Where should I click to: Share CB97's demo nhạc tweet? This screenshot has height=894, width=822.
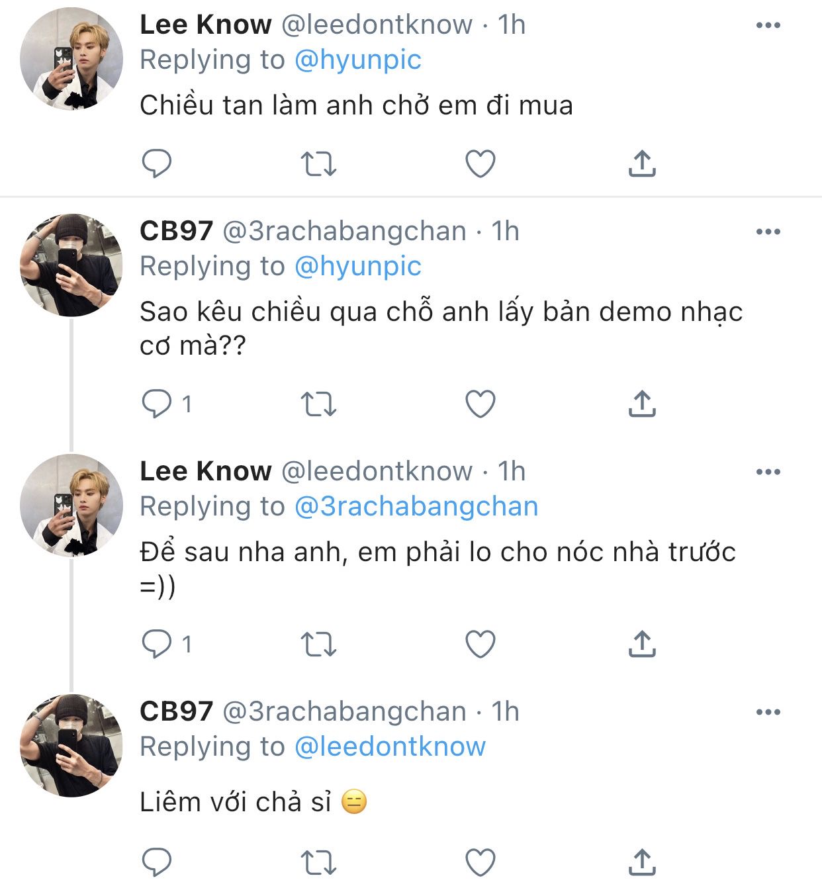641,404
